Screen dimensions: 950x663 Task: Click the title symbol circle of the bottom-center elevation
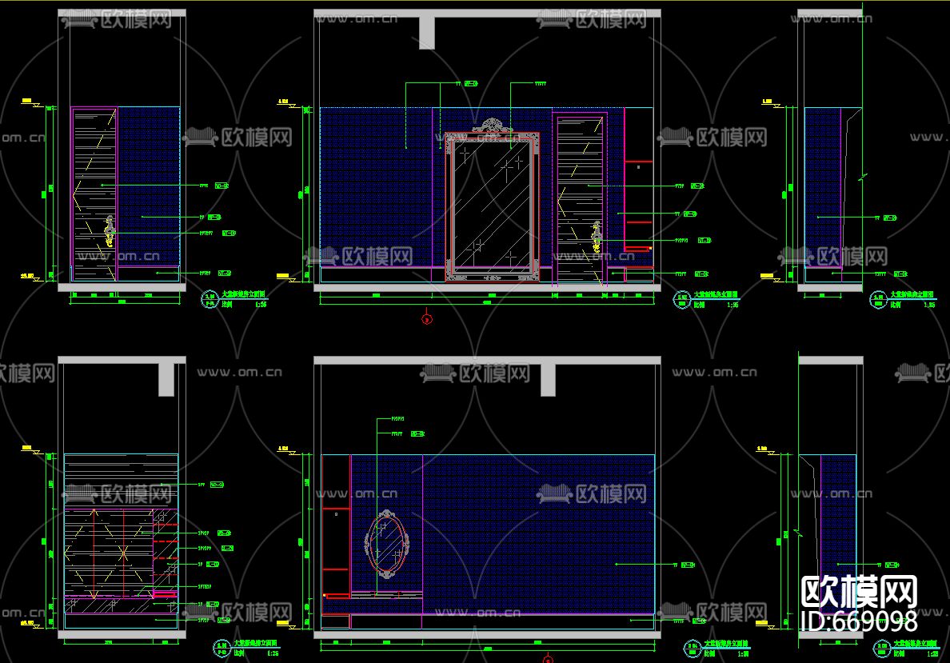pyautogui.click(x=692, y=649)
